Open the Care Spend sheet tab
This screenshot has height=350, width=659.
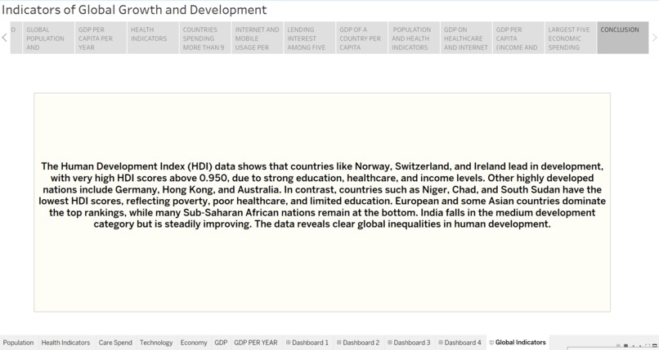tap(115, 343)
